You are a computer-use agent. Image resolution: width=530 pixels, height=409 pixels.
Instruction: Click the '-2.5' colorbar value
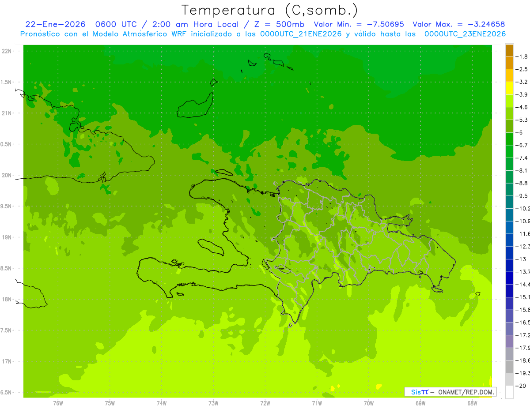522,69
